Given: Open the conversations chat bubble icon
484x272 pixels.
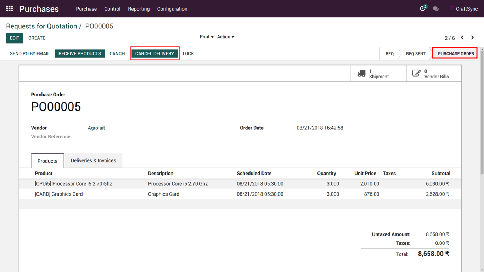Looking at the screenshot, I should (x=435, y=9).
